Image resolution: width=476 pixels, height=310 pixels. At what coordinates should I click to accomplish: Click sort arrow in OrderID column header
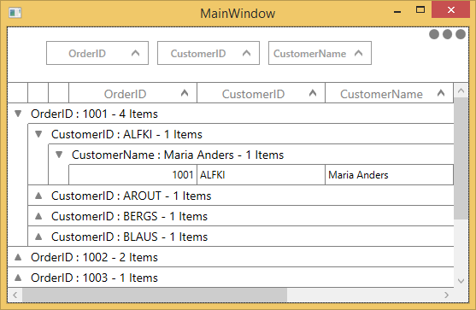pos(185,93)
